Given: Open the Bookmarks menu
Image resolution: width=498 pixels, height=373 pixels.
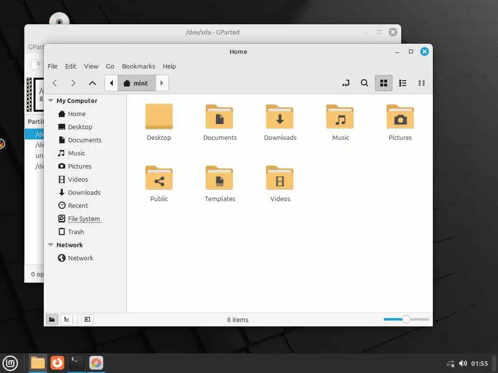Looking at the screenshot, I should click(x=139, y=66).
